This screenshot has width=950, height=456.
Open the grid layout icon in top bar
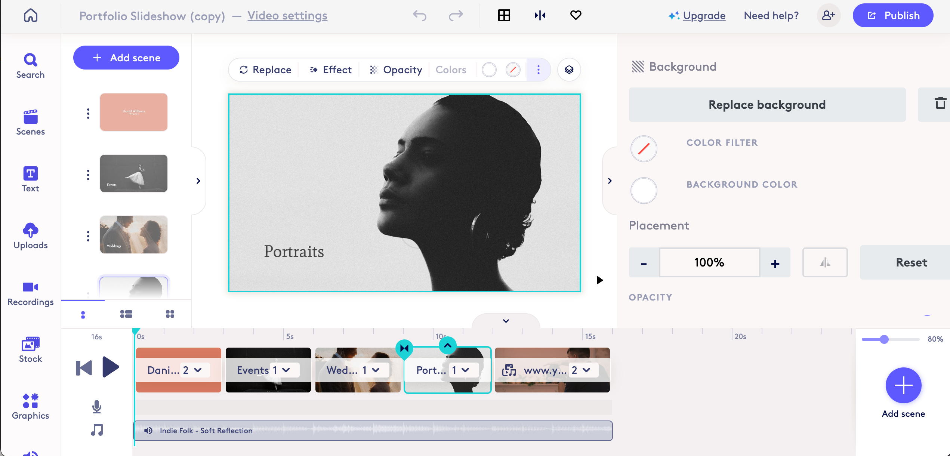(x=504, y=16)
